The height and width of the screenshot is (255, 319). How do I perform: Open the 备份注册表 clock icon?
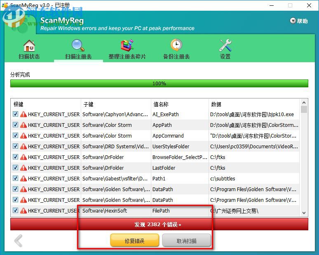(176, 45)
